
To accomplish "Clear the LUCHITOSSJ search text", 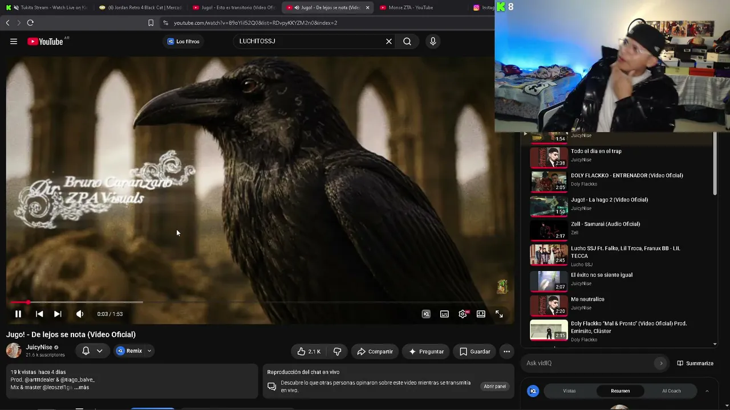I will 389,42.
